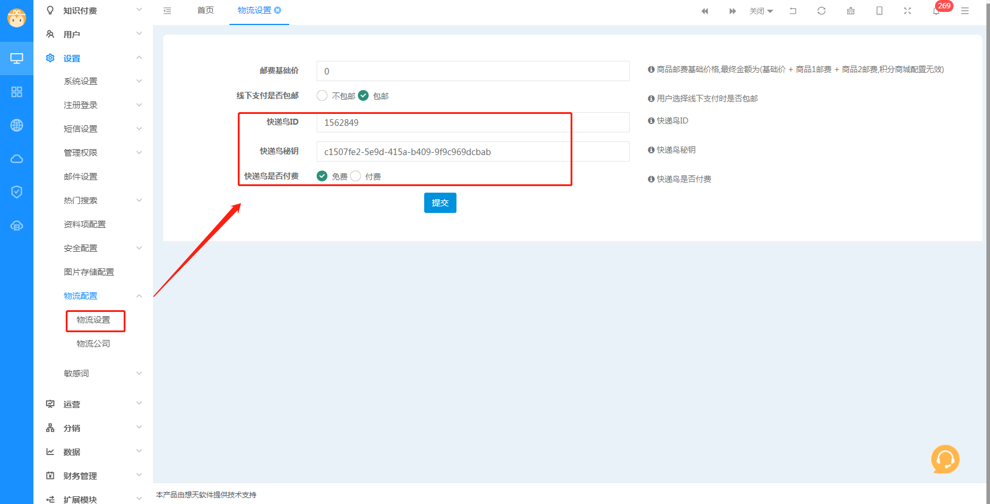Expand the 热门搜索 submenu

[x=139, y=200]
